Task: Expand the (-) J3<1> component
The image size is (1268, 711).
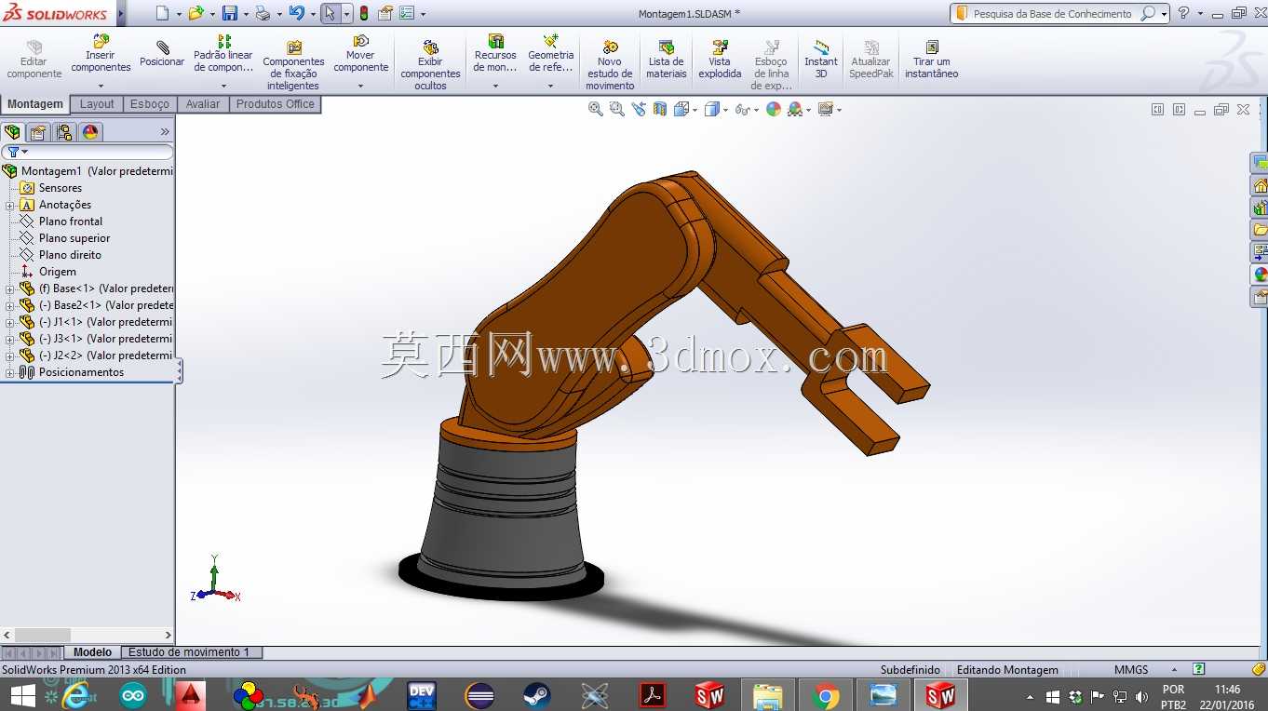Action: pos(9,339)
